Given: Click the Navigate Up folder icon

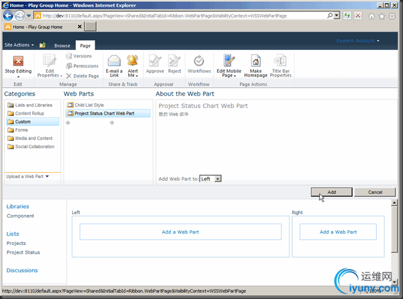Looking at the screenshot, I should 43,45.
